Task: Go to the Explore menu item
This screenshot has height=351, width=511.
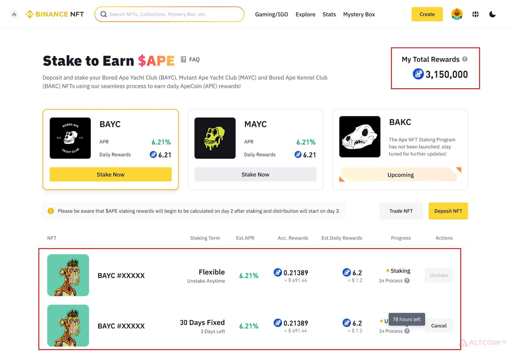Action: [x=305, y=14]
